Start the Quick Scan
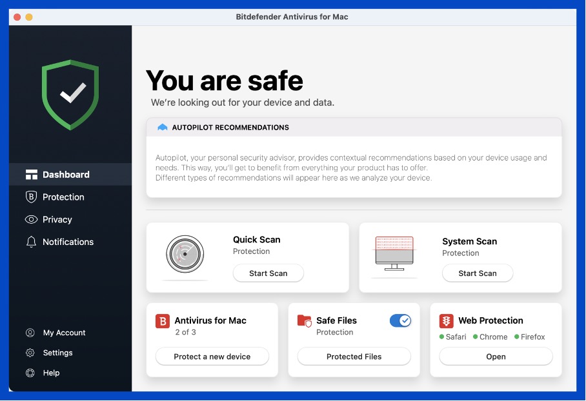 tap(268, 273)
